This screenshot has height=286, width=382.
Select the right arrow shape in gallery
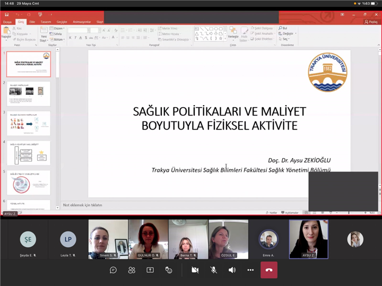click(x=211, y=33)
